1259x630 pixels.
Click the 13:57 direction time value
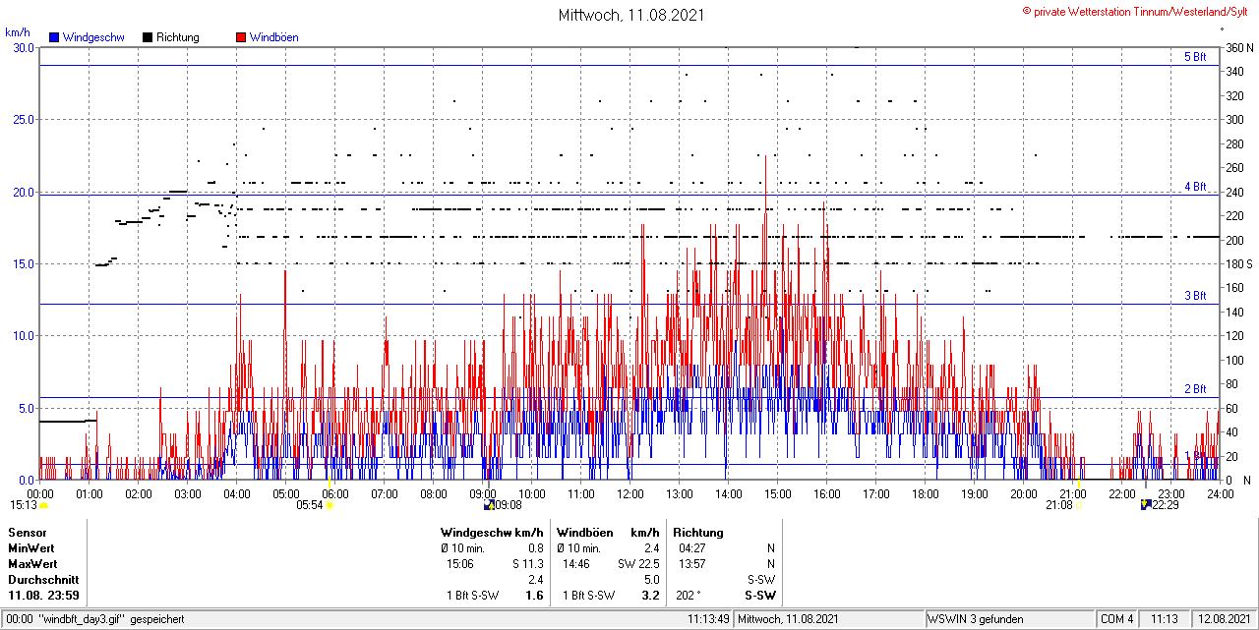691,564
